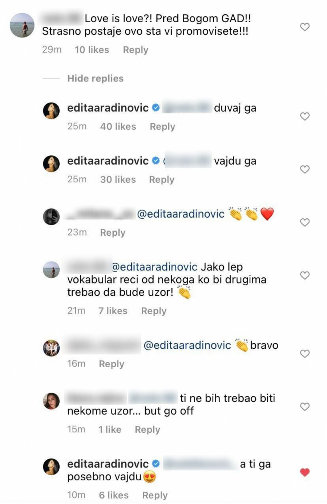Reply to 'a ti ga posebno vajdu' comment

(155, 495)
